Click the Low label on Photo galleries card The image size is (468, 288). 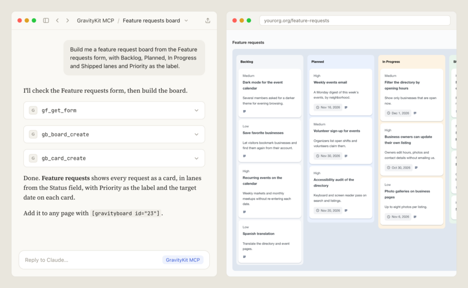coord(388,185)
